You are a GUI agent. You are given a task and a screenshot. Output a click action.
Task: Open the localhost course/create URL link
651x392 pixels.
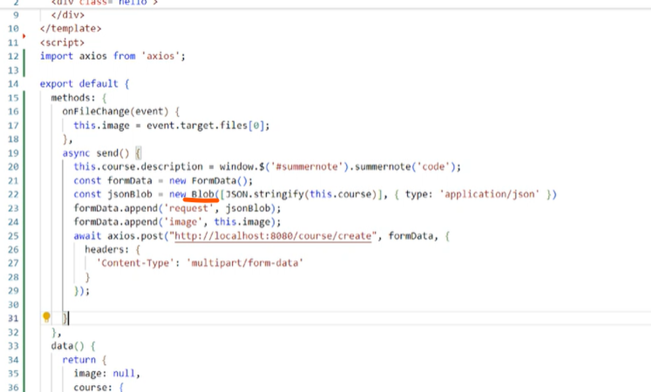point(273,236)
